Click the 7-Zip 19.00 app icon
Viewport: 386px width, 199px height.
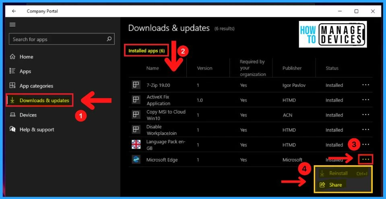136,85
